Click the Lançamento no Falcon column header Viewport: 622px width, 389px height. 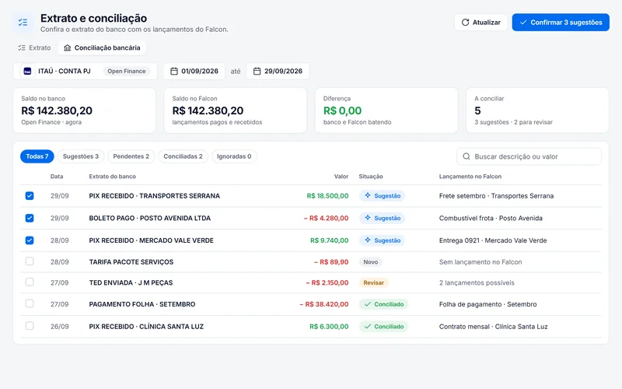point(470,177)
